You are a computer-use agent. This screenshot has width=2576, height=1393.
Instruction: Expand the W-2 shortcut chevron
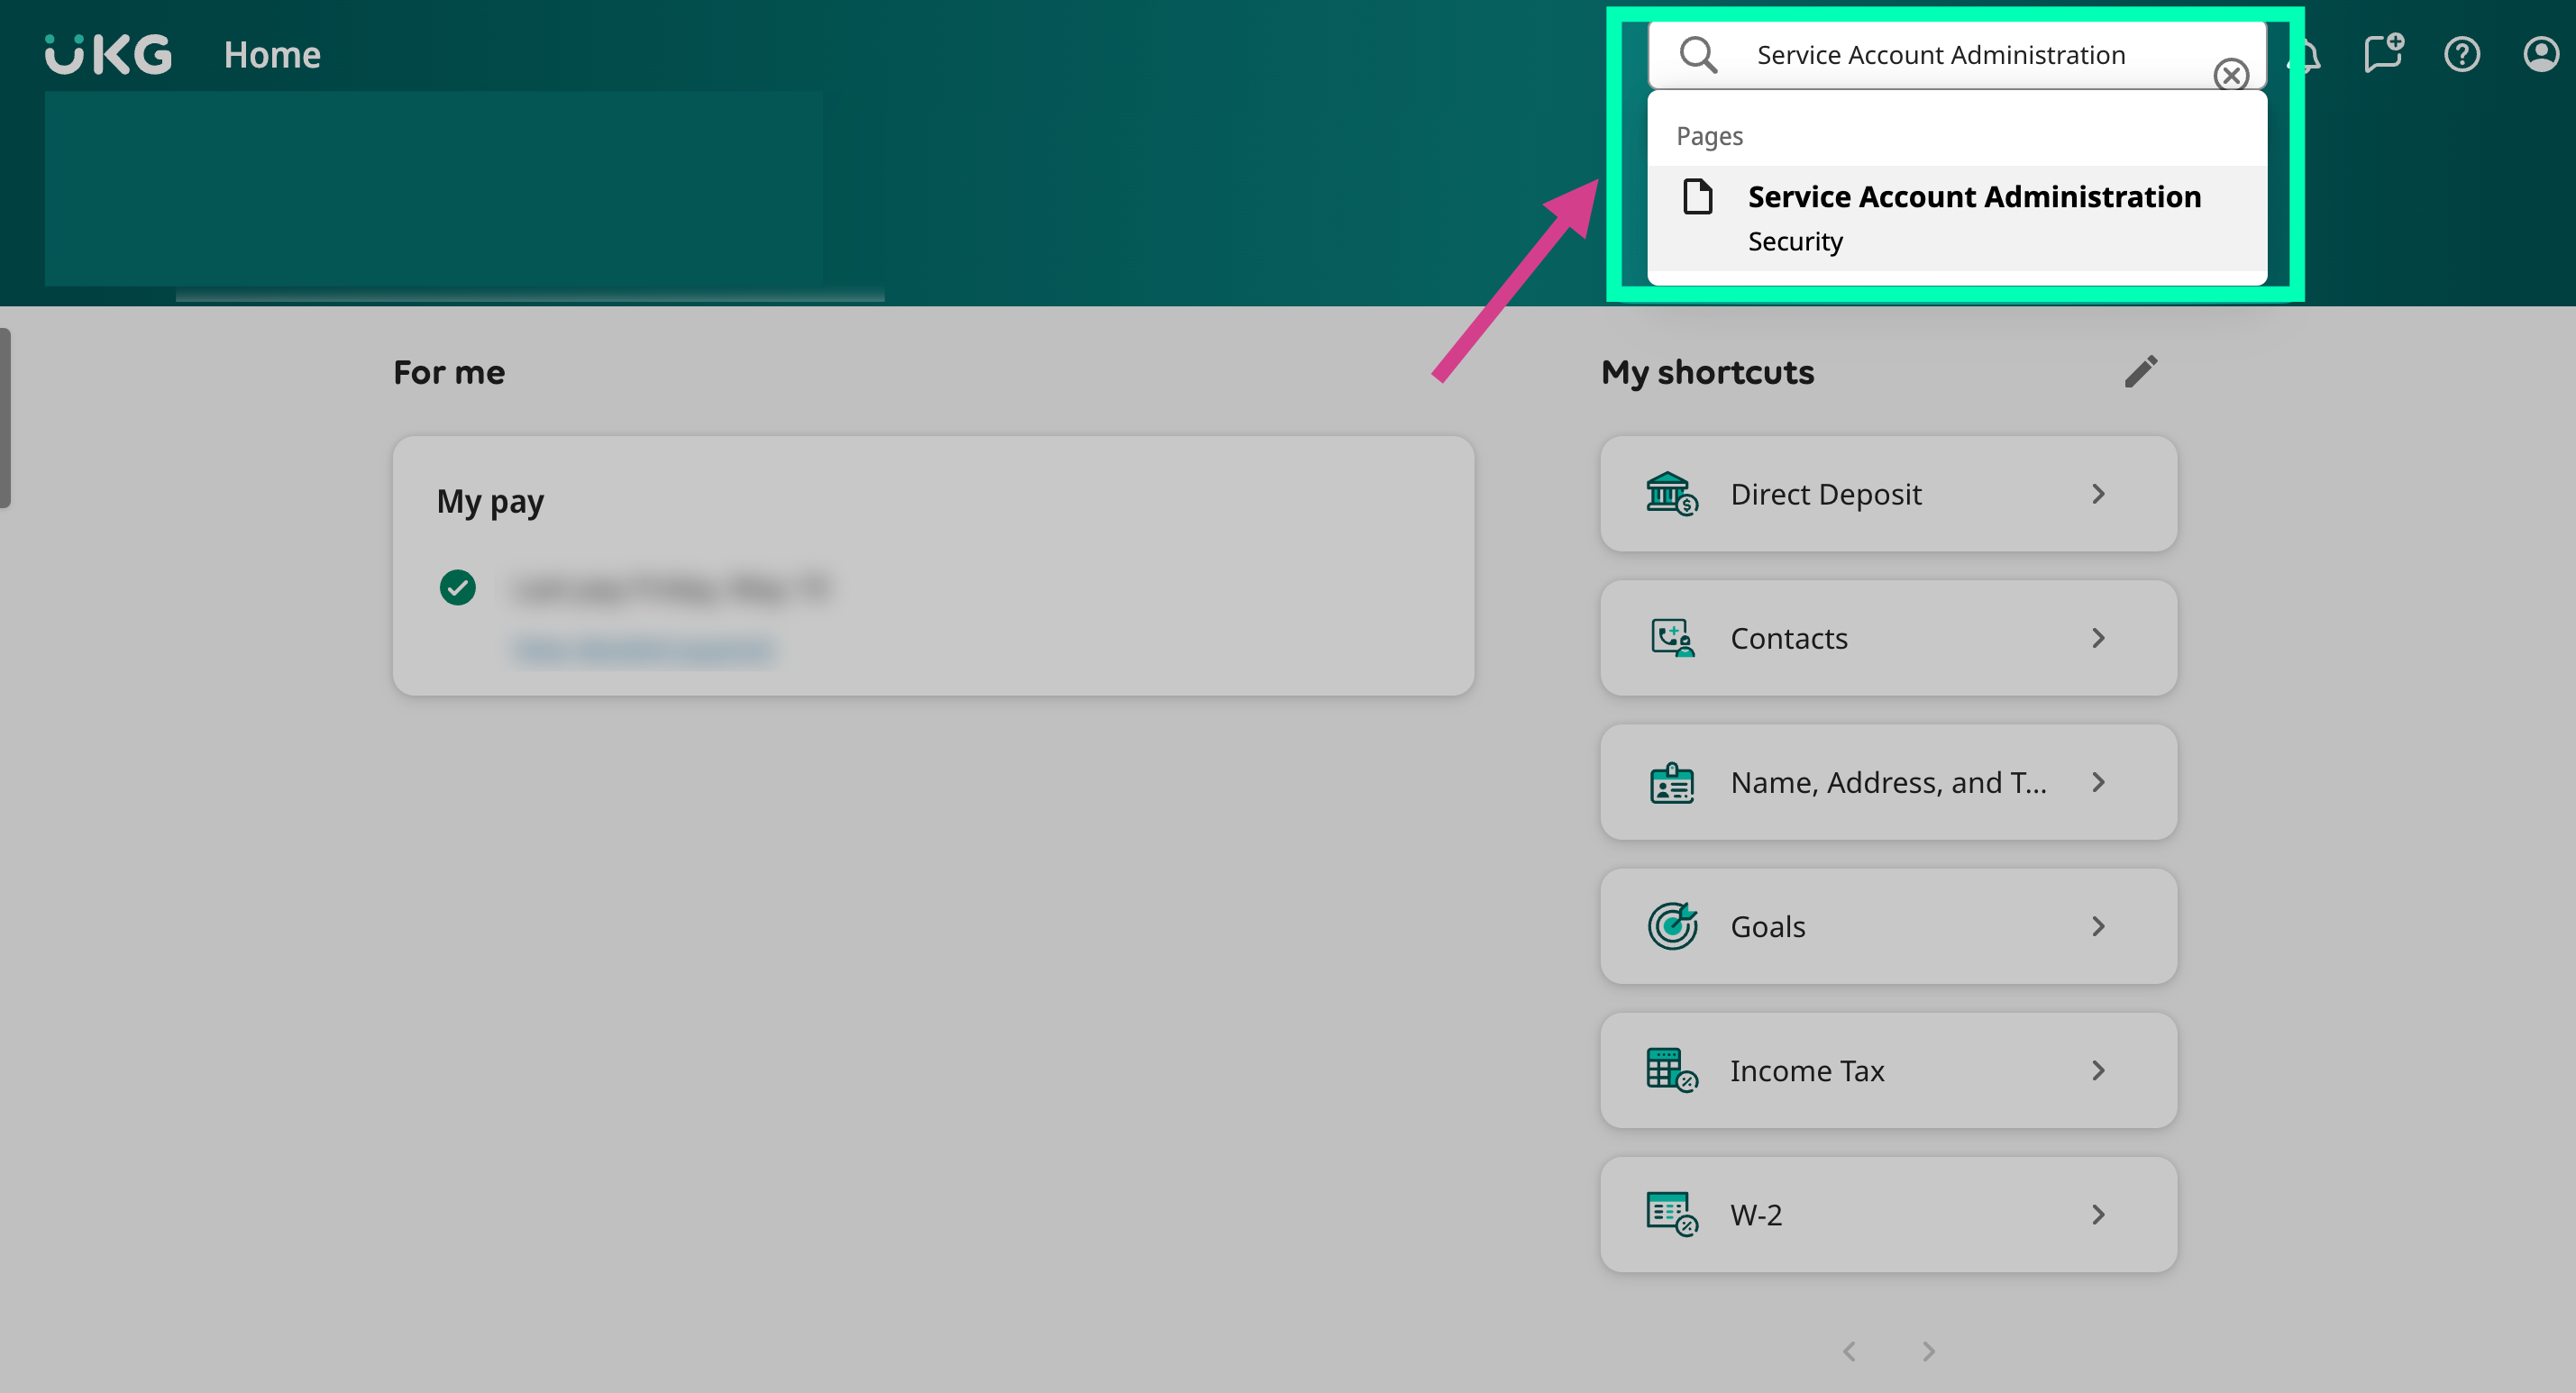(2098, 1214)
